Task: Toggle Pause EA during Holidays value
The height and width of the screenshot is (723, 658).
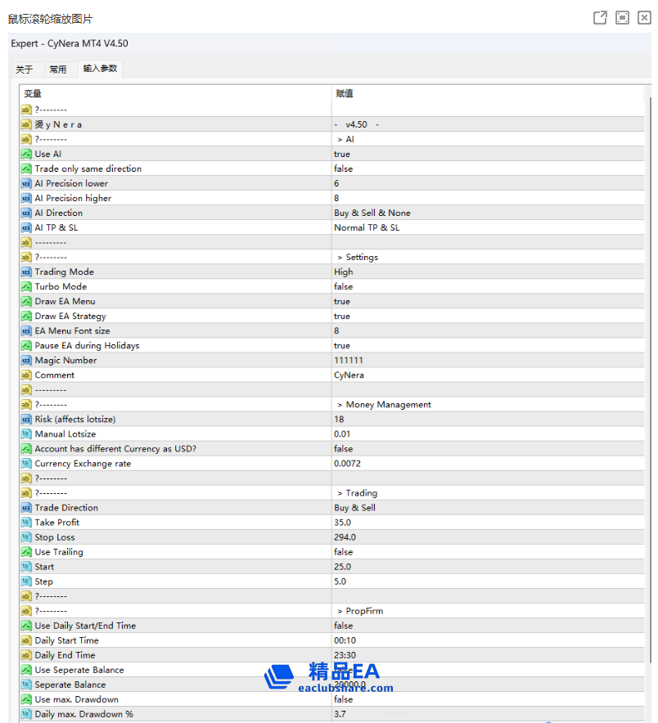Action: click(x=342, y=345)
